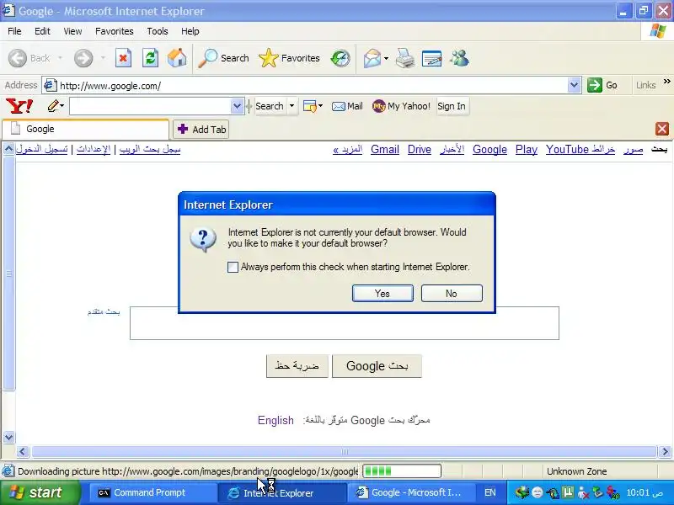The height and width of the screenshot is (505, 674).
Task: Open the Play link
Action: tap(526, 150)
